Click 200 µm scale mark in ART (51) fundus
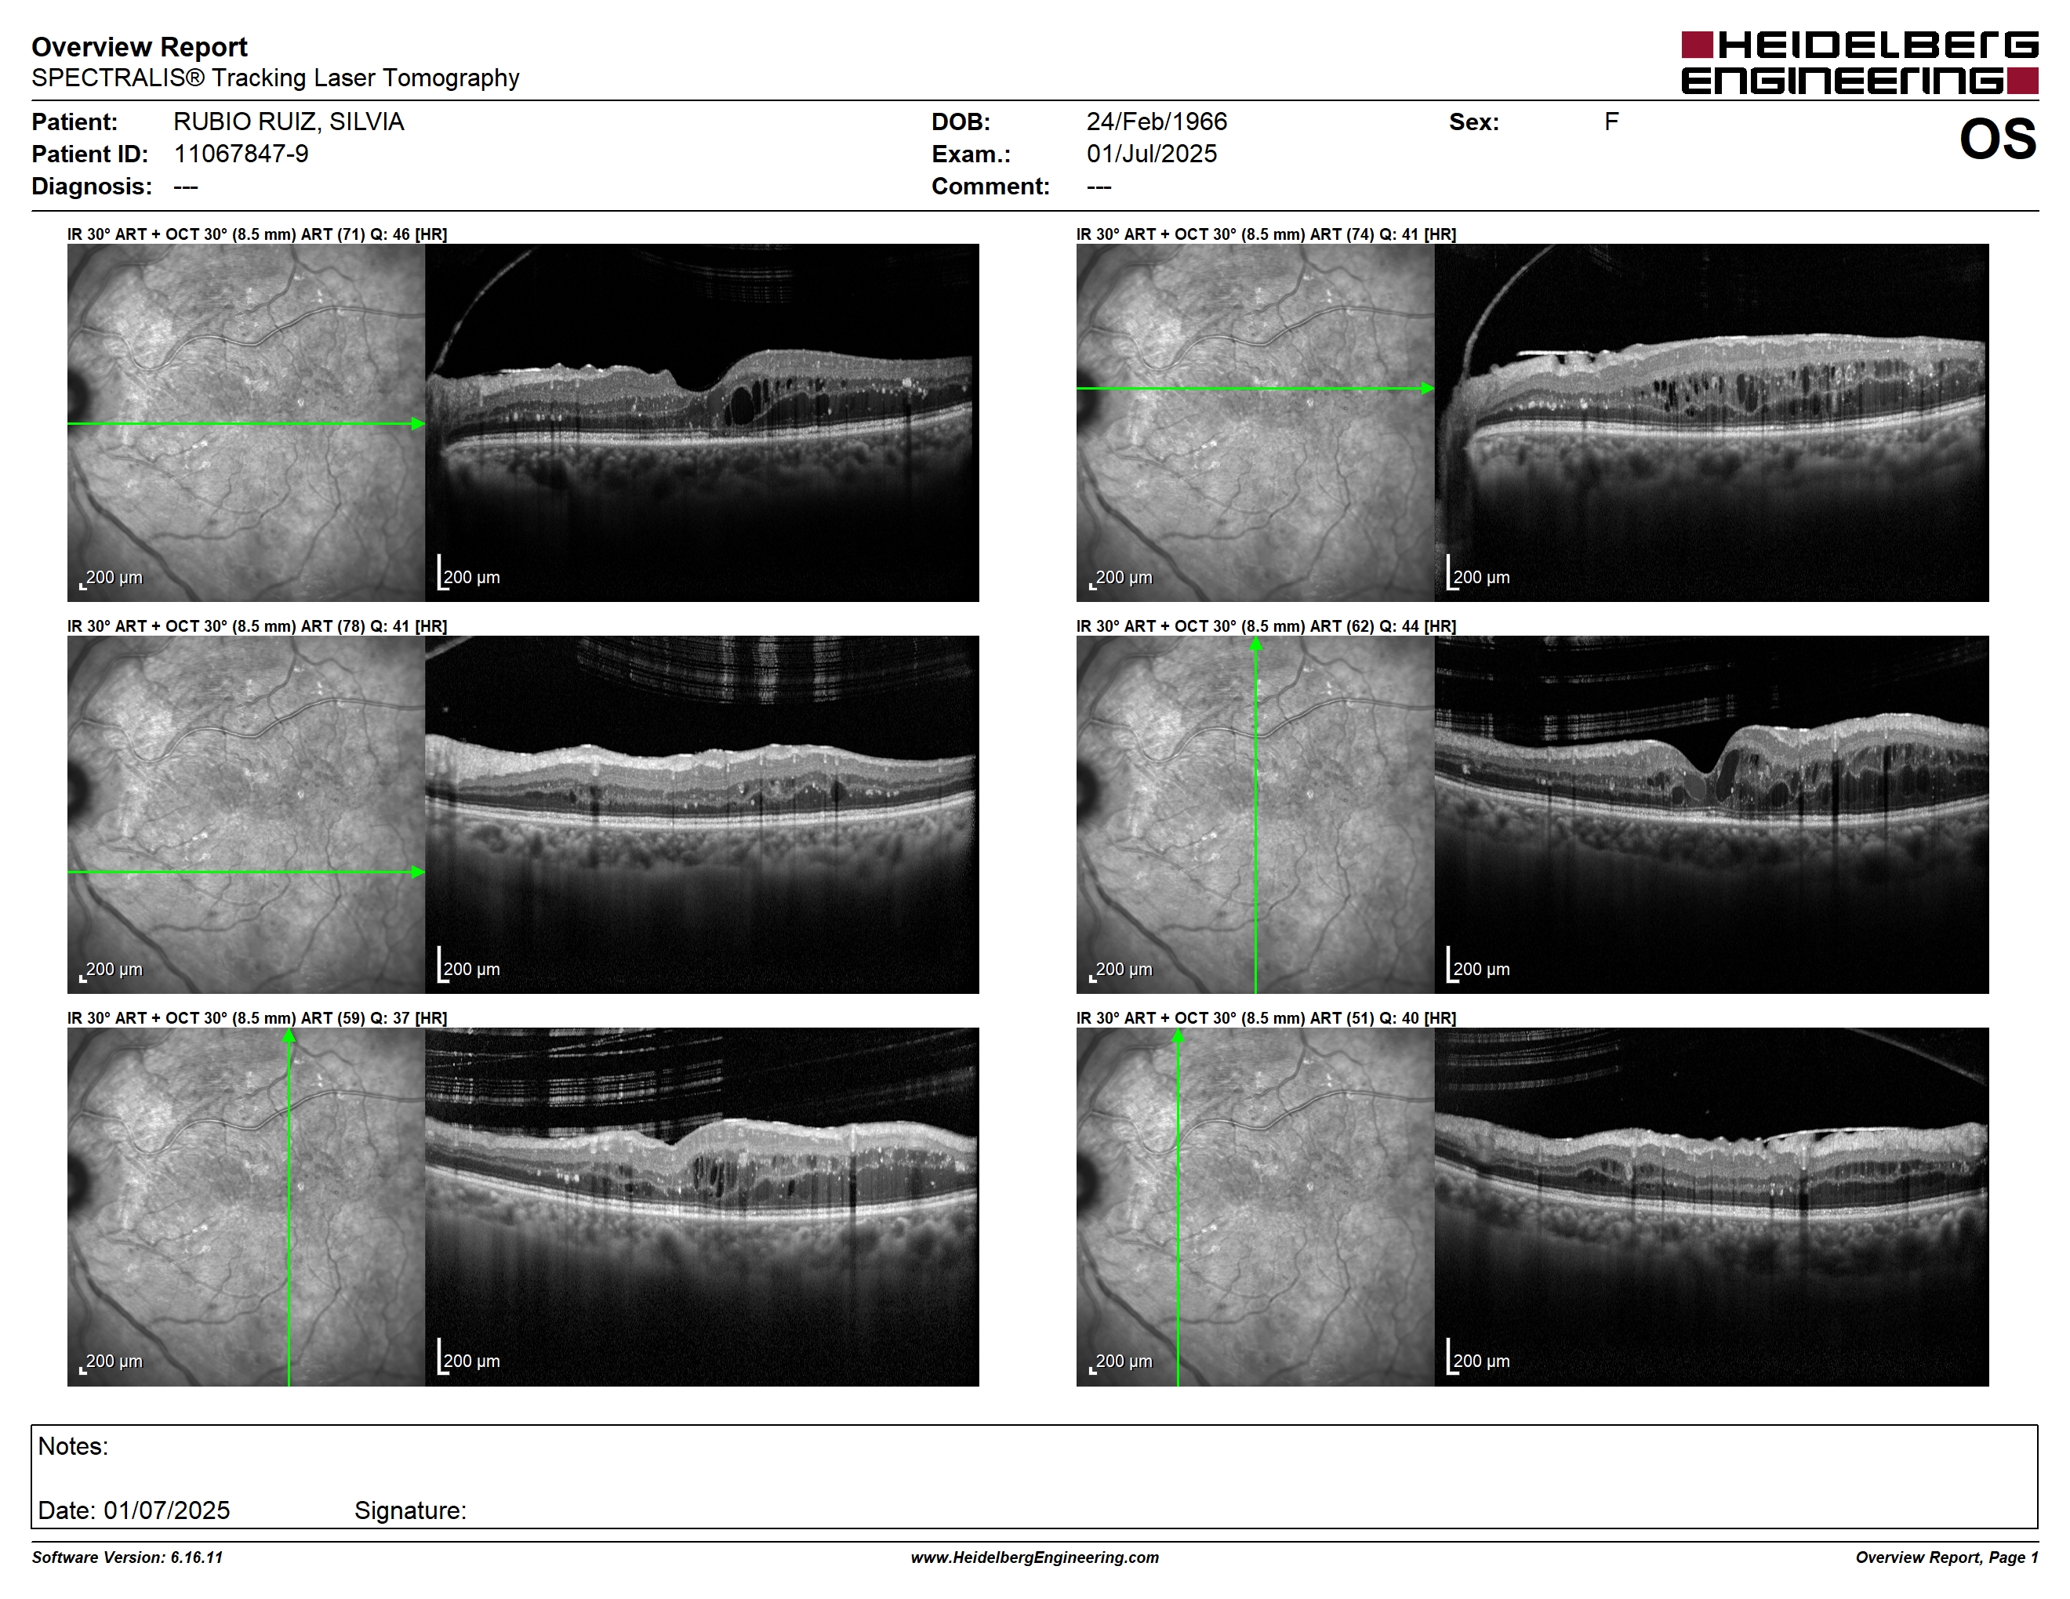This screenshot has width=2070, height=1599. tap(1120, 1362)
